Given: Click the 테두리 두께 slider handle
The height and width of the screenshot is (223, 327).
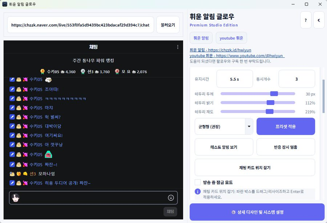Looking at the screenshot, I should tap(274, 94).
